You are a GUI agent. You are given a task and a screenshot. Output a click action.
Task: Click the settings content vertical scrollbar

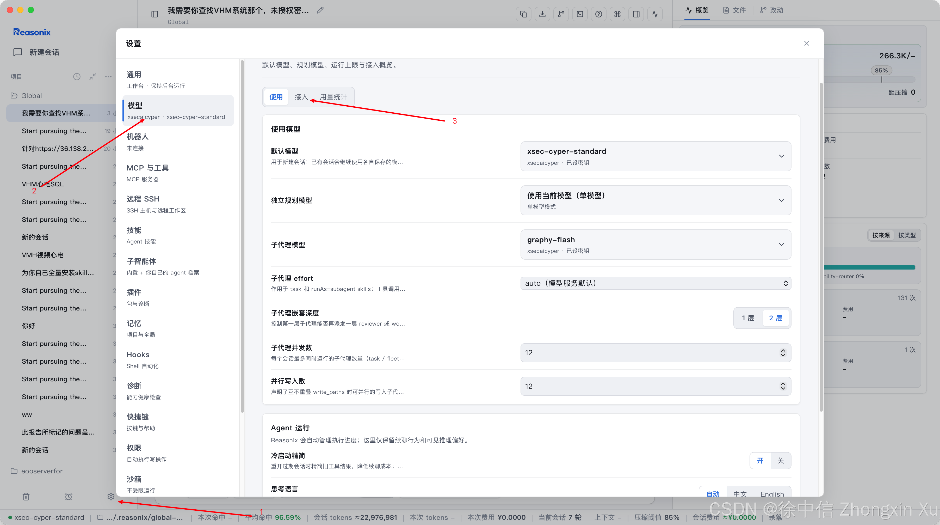(x=821, y=247)
